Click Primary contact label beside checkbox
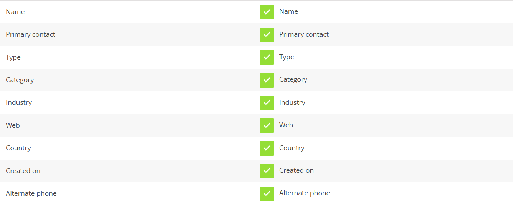Image resolution: width=519 pixels, height=219 pixels. [x=304, y=34]
